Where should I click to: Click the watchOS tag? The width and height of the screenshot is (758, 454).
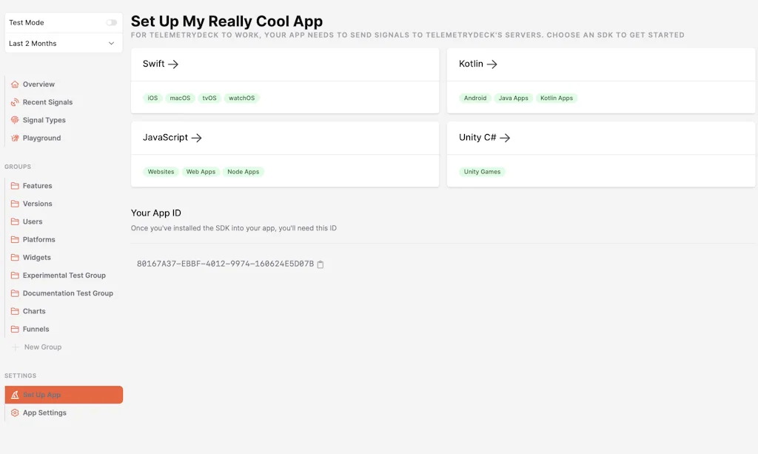point(242,99)
